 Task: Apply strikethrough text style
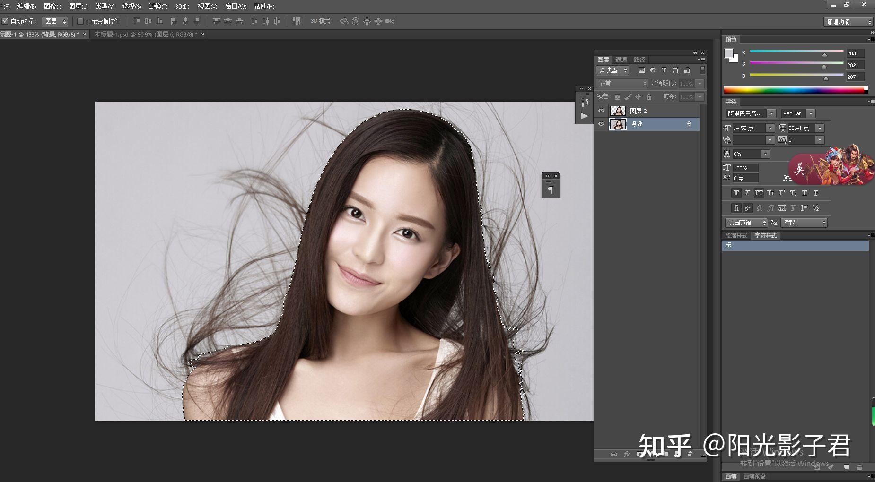click(815, 193)
